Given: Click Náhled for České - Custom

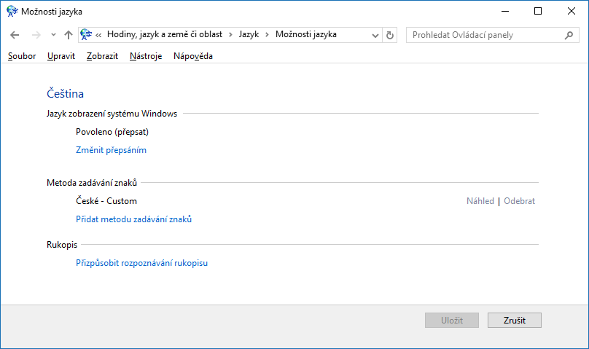Looking at the screenshot, I should click(x=480, y=201).
